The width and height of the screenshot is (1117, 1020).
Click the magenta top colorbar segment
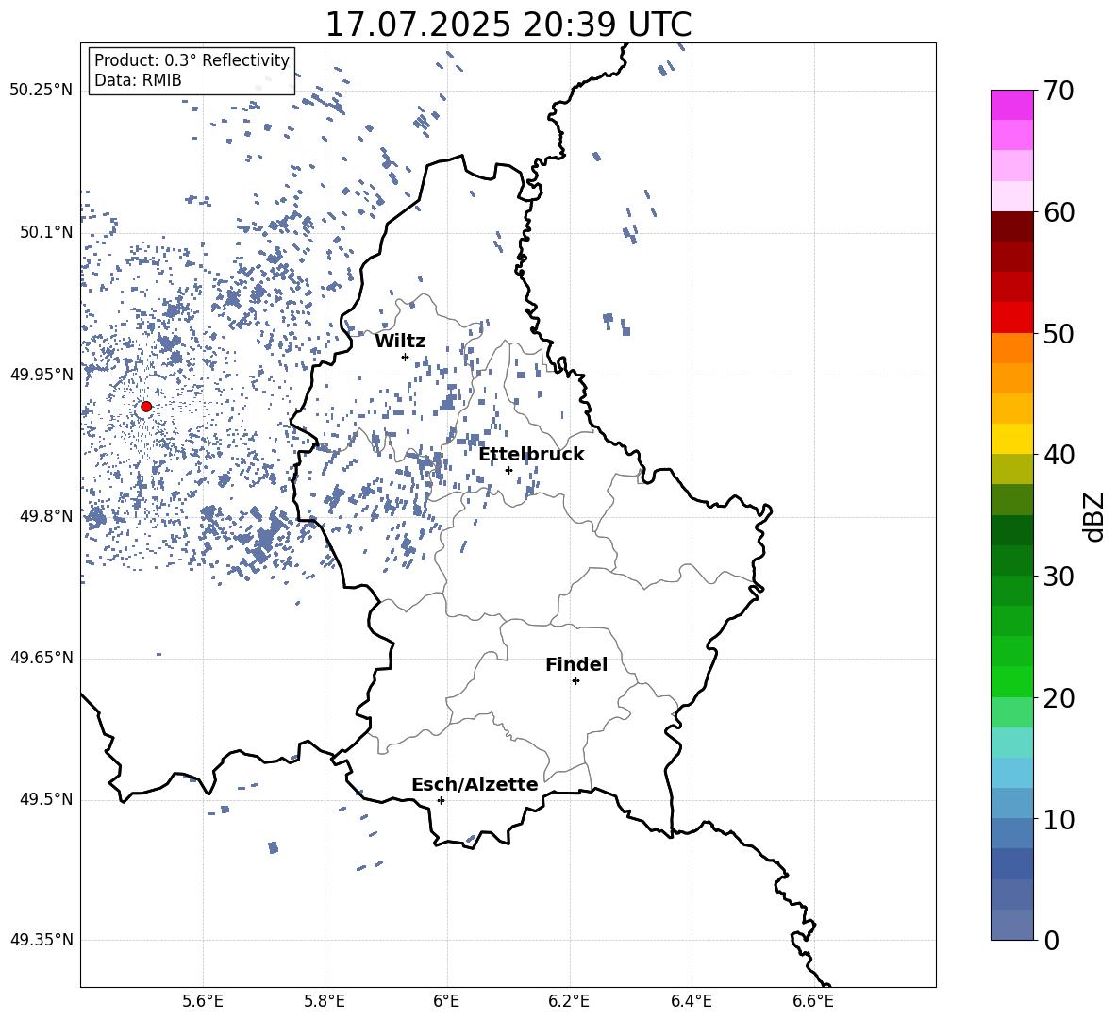point(1011,106)
